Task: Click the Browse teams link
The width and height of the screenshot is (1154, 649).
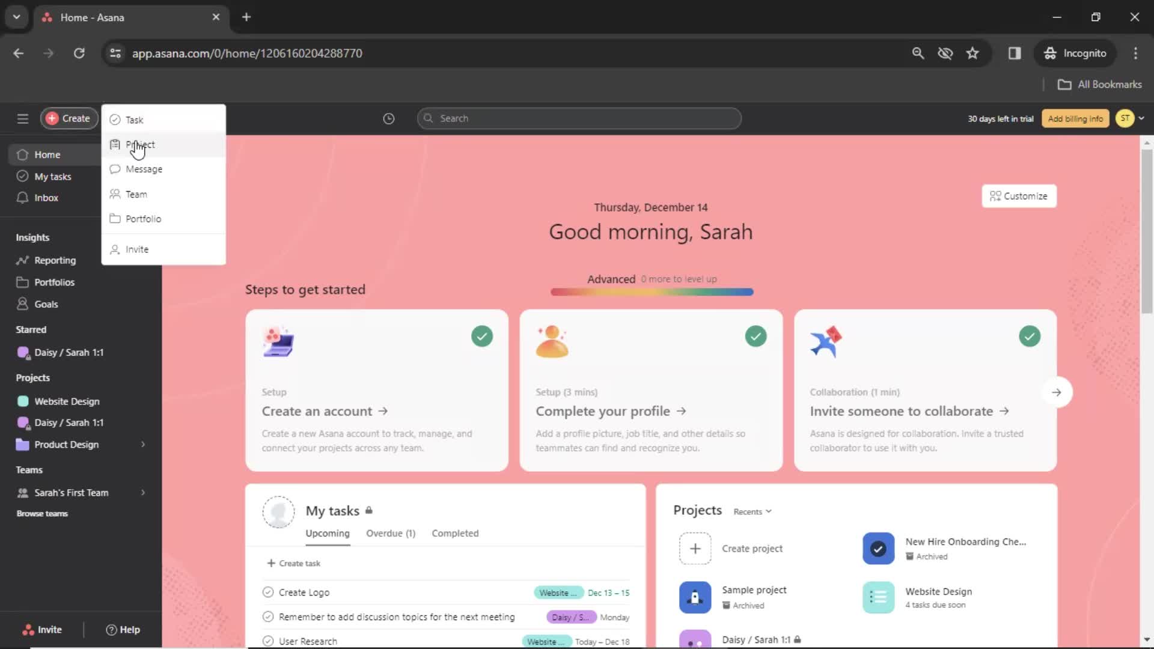Action: point(42,514)
